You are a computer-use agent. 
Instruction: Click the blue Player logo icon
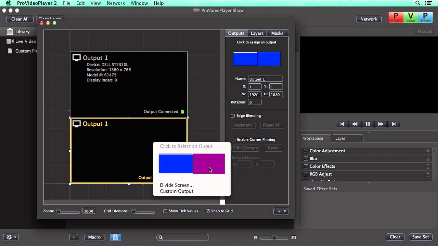click(425, 17)
